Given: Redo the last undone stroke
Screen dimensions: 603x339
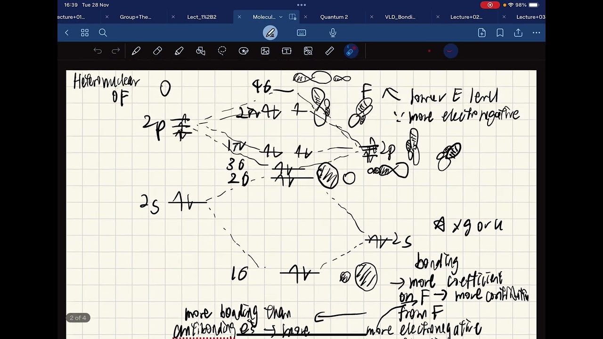Looking at the screenshot, I should click(x=115, y=51).
